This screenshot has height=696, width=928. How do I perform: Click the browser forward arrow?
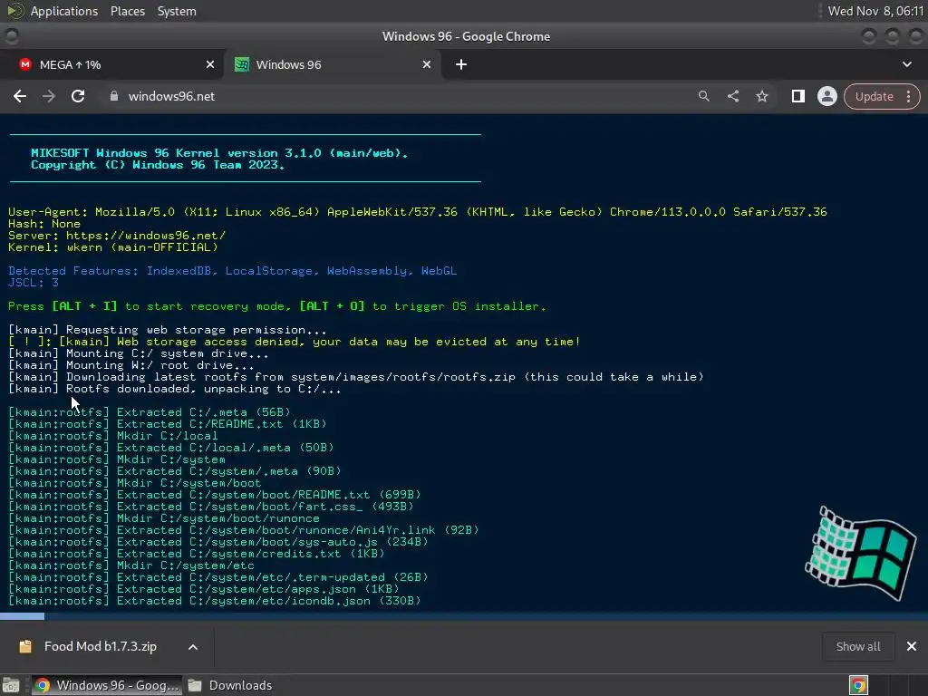[x=49, y=96]
